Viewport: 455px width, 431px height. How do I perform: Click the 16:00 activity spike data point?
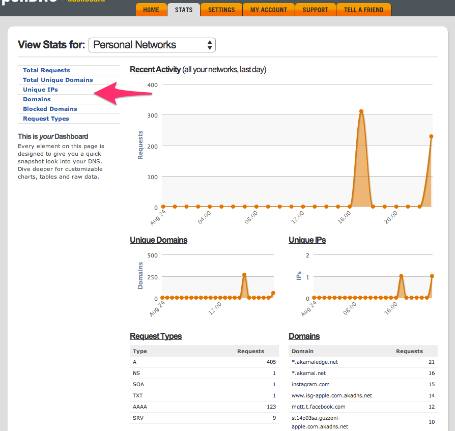[361, 110]
